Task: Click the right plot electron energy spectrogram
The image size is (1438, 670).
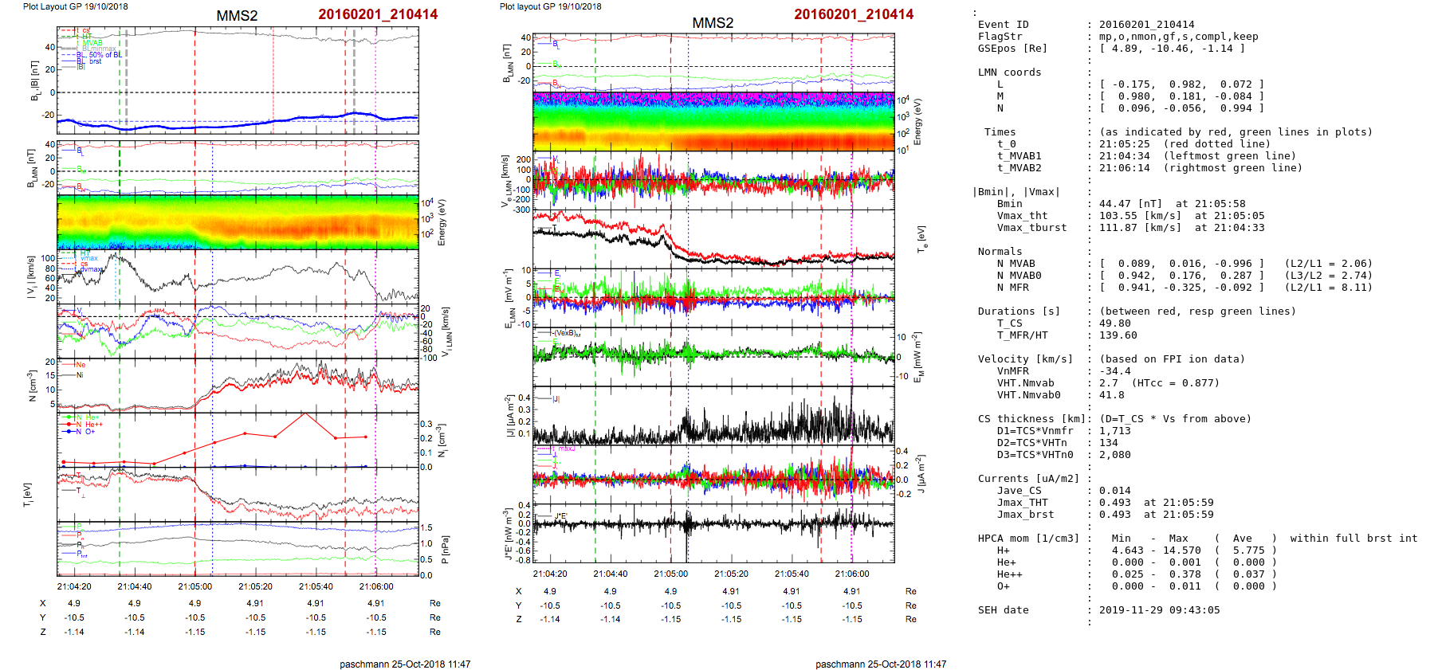Action: tap(713, 122)
